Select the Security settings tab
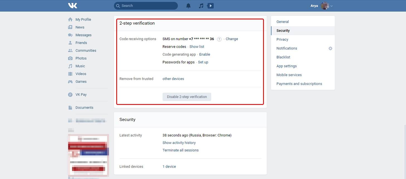The image size is (406, 179). point(303,31)
